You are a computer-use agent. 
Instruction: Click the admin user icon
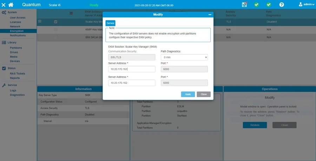click(x=301, y=4)
